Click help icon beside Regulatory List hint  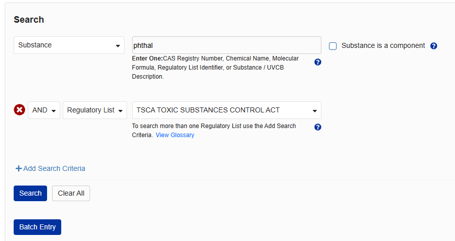coord(318,127)
